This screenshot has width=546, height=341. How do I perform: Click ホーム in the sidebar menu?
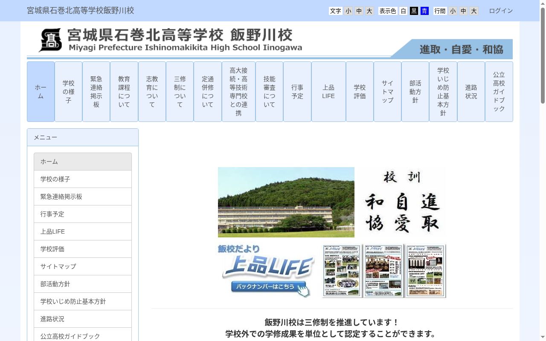pos(83,162)
